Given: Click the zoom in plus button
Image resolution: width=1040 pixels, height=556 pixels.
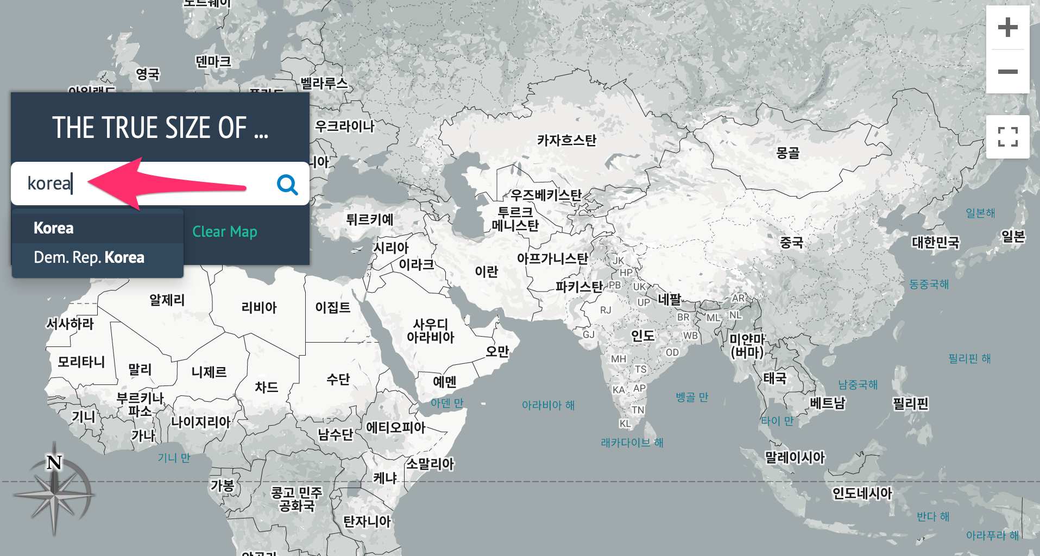Looking at the screenshot, I should 1007,27.
